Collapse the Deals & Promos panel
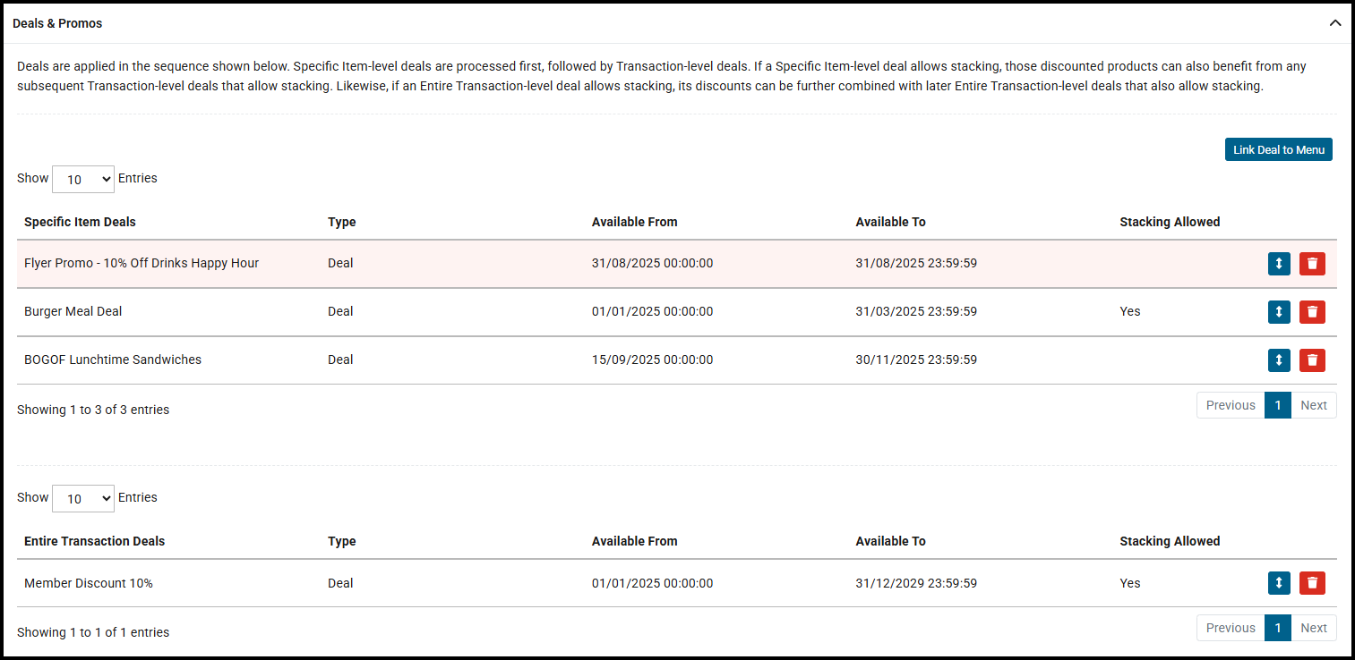Image resolution: width=1355 pixels, height=660 pixels. [x=1334, y=23]
